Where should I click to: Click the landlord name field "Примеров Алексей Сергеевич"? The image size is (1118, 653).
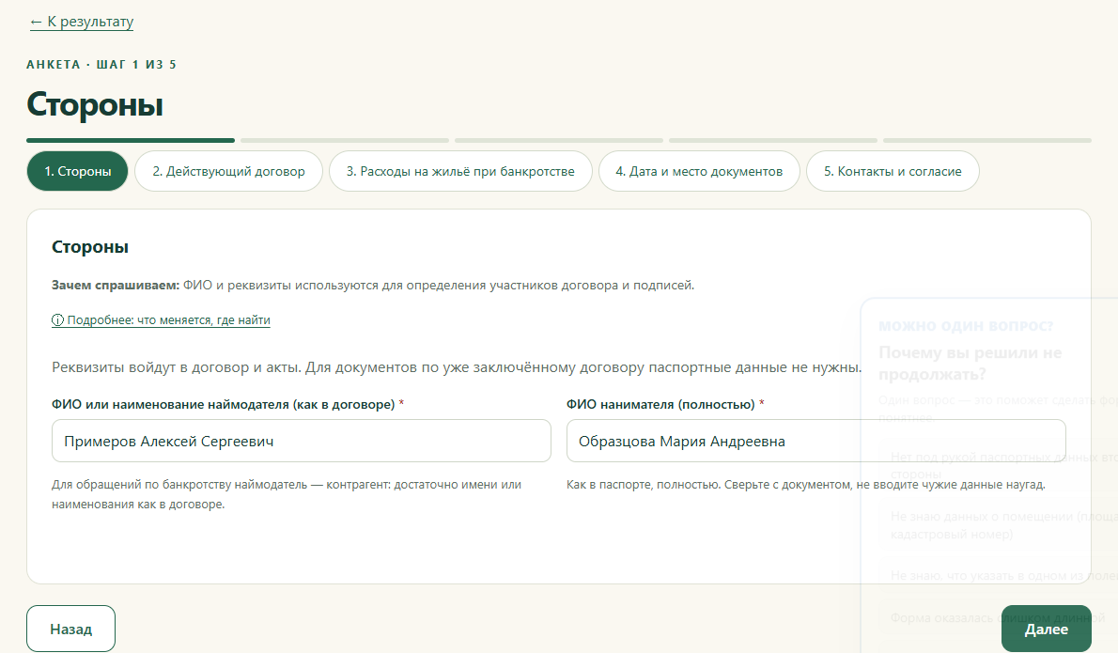click(302, 442)
